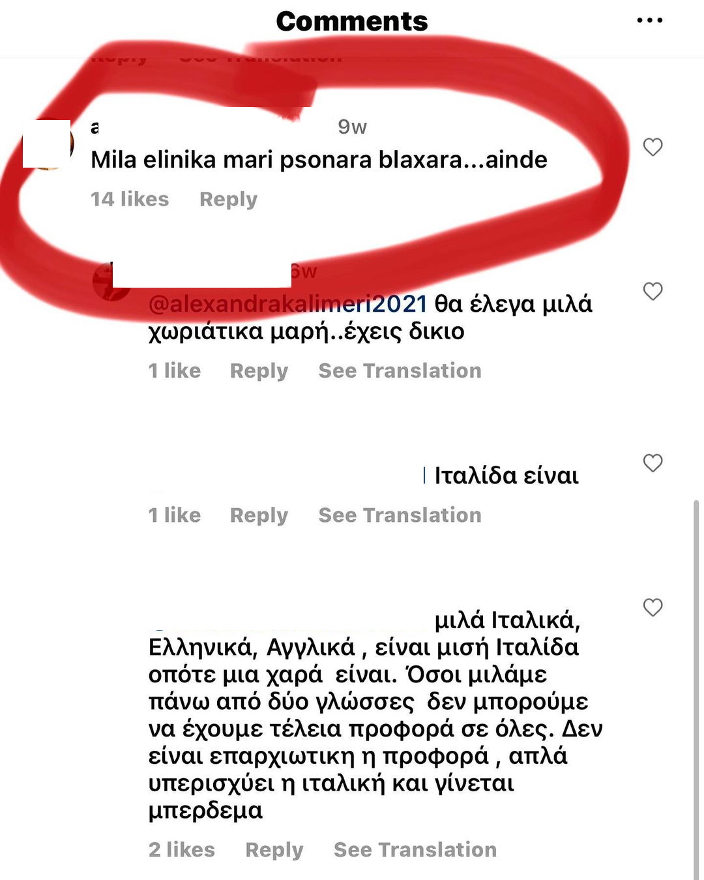The width and height of the screenshot is (704, 880).
Task: Reply to the 'Mila elinika' comment
Action: 228,200
